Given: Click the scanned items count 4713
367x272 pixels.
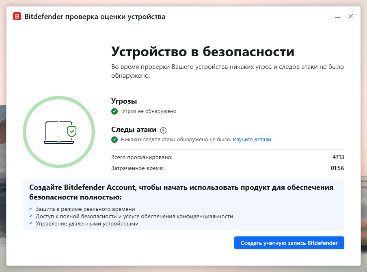Looking at the screenshot, I should (x=338, y=157).
